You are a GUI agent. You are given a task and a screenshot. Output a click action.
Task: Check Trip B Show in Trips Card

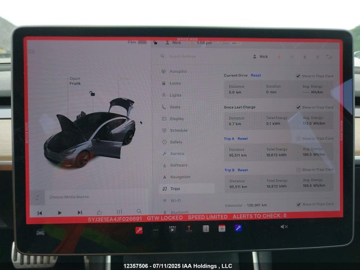[x=299, y=170]
